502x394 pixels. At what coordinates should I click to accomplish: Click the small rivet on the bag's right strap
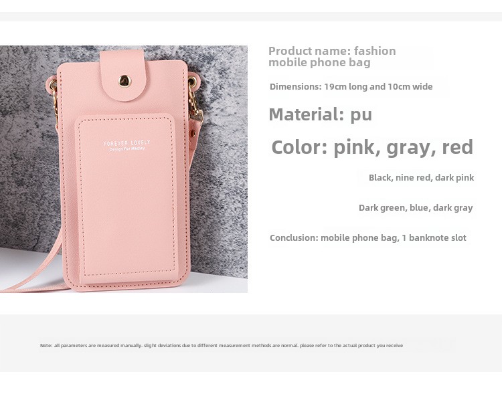tap(193, 132)
